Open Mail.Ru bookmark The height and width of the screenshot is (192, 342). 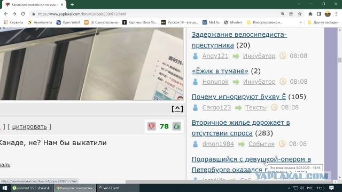click(x=211, y=22)
